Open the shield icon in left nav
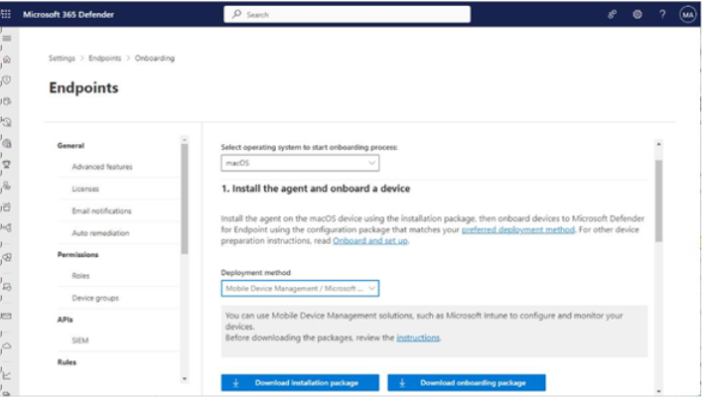Screen dimensions: 704x399 point(7,80)
